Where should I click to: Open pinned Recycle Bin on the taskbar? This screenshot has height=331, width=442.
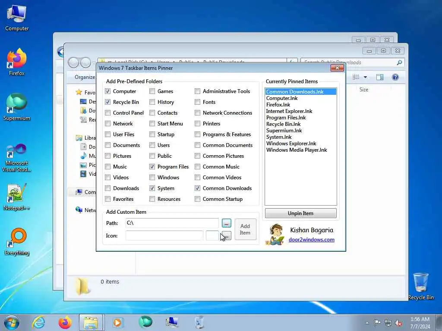pyautogui.click(x=199, y=322)
